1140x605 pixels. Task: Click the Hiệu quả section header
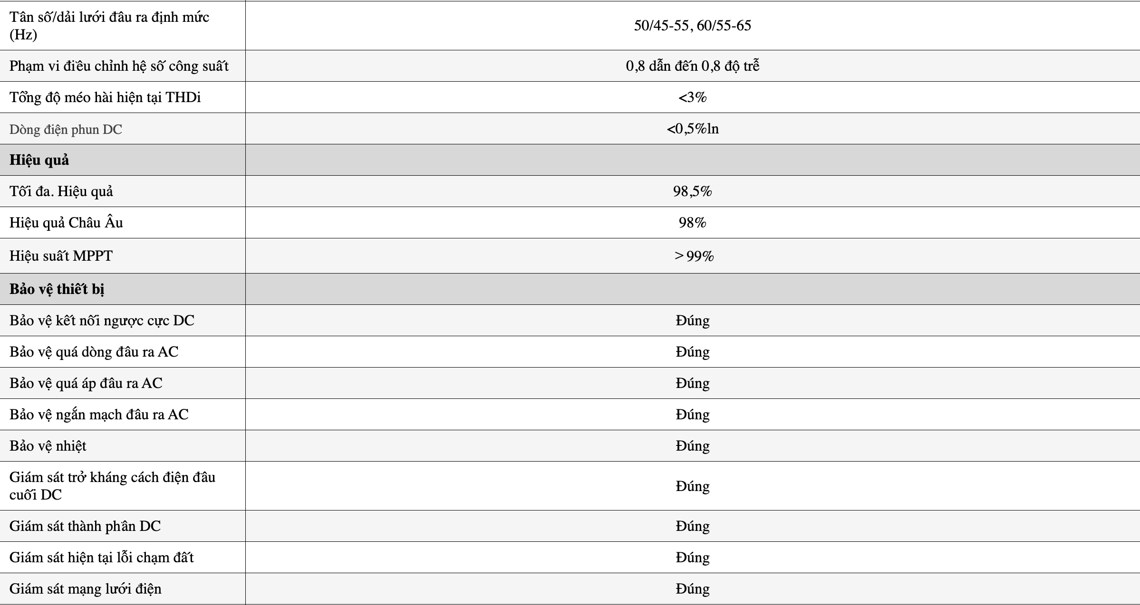click(39, 160)
